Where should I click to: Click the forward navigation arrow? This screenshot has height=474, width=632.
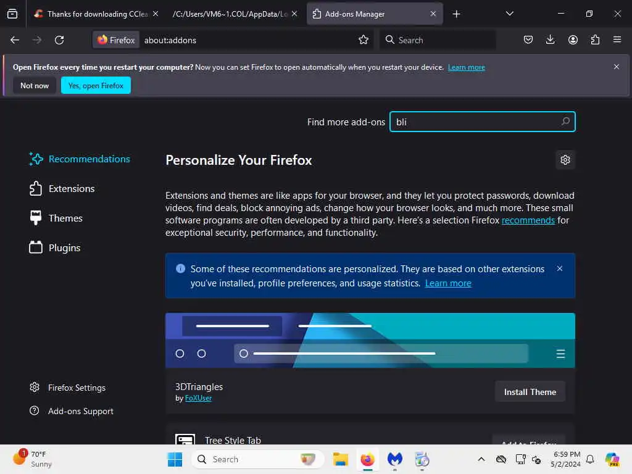click(36, 40)
